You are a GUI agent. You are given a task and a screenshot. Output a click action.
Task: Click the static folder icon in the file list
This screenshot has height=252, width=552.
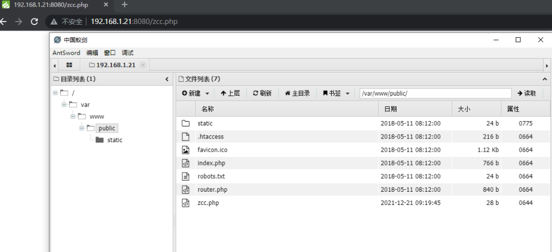(186, 124)
